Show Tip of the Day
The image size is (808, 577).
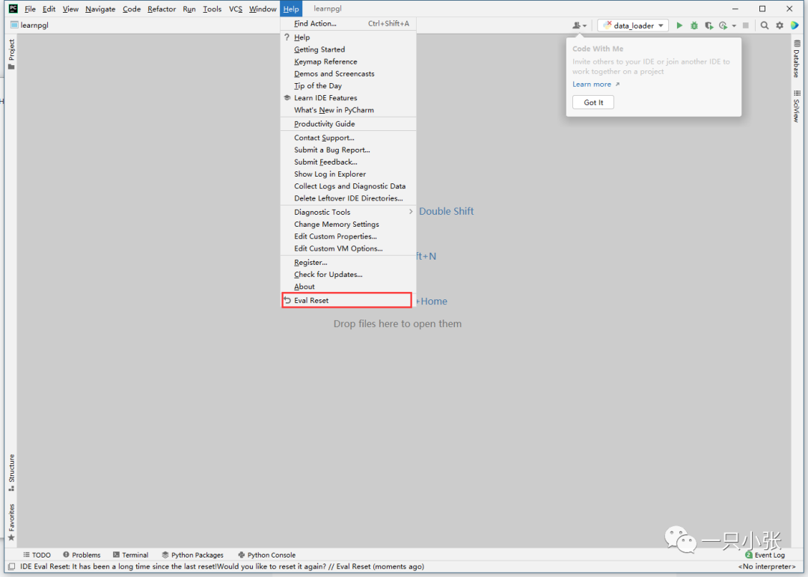point(349,85)
